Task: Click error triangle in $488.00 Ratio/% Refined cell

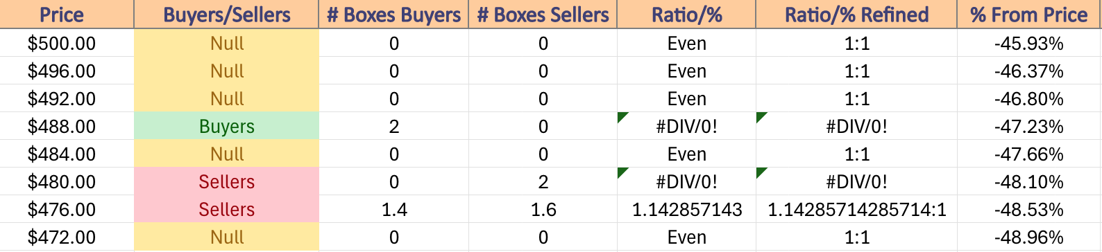Action: pos(761,117)
